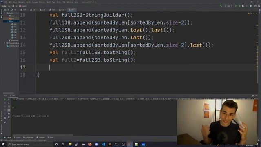The width and height of the screenshot is (261, 147).
Task: Click the green Run button in top toolbar
Action: 236,6
